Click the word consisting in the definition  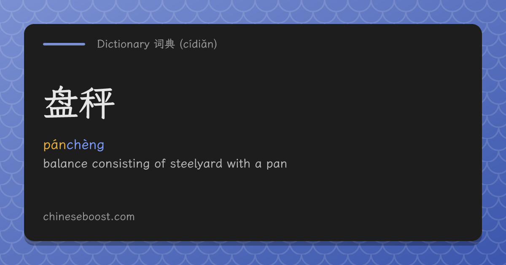coord(121,164)
